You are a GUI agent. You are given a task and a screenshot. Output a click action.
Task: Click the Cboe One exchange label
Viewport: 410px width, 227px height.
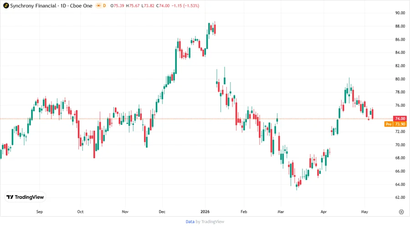81,5
